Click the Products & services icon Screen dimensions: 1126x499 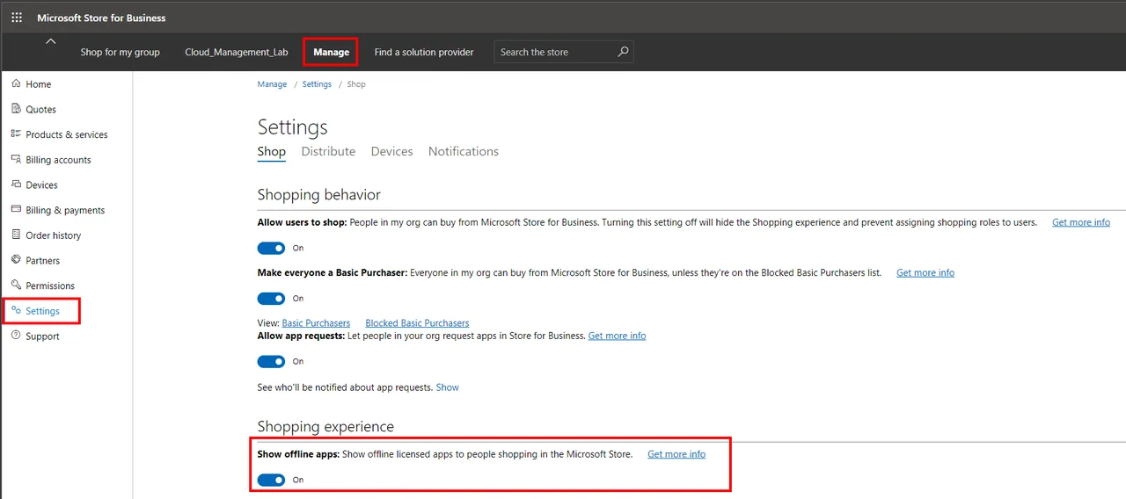(x=16, y=134)
